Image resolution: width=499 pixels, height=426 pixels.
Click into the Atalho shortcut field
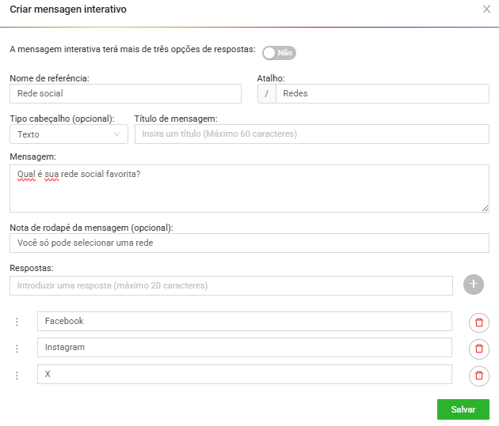point(383,93)
